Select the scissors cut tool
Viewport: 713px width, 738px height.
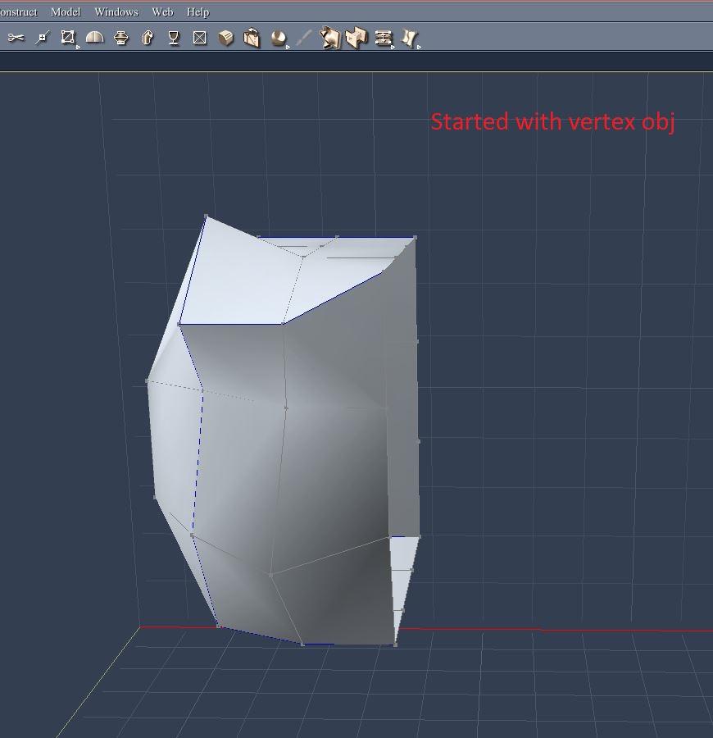[16, 38]
